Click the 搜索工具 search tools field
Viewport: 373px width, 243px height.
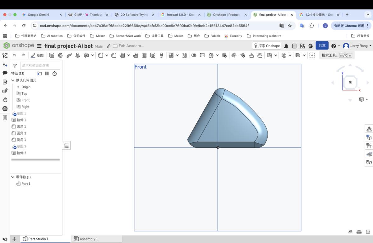coord(337,55)
